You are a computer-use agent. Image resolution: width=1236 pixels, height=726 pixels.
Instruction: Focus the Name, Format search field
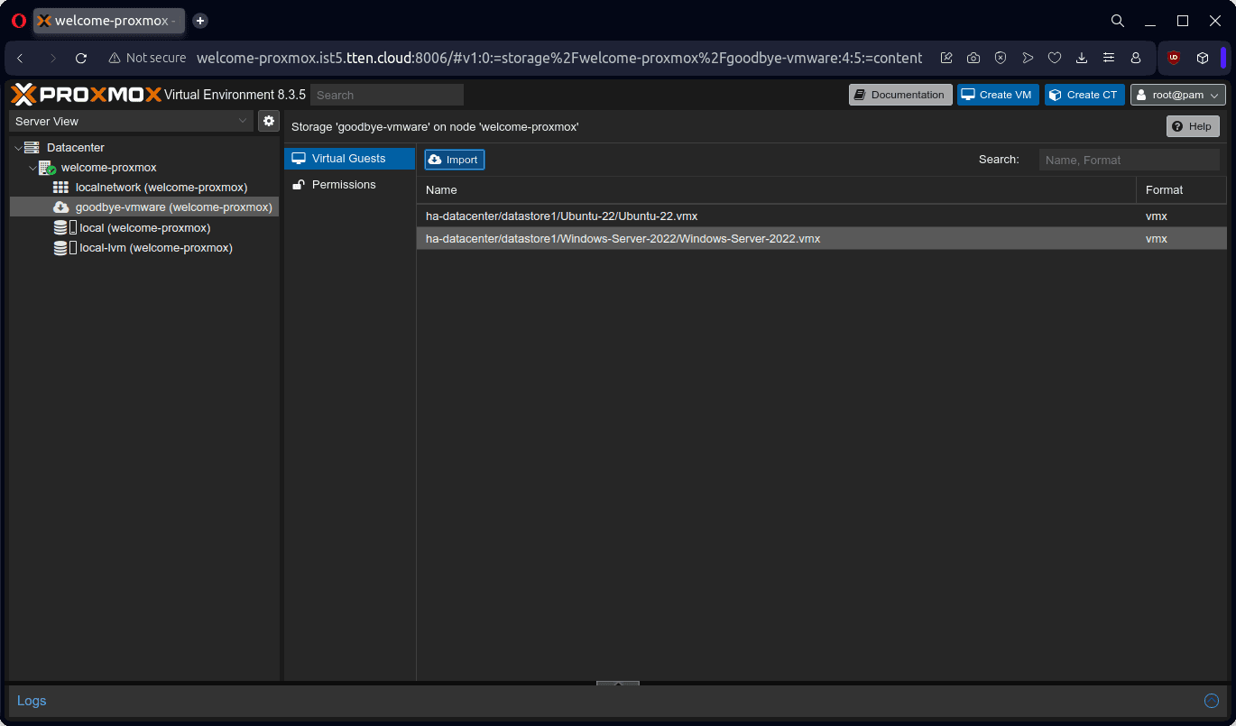click(x=1130, y=160)
